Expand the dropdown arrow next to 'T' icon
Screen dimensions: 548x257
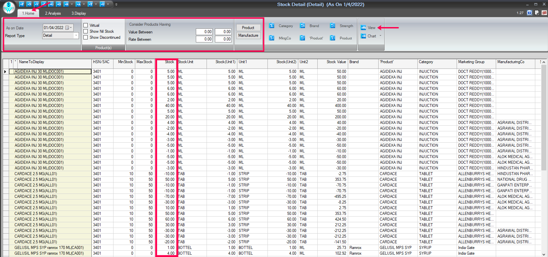pos(96,4)
